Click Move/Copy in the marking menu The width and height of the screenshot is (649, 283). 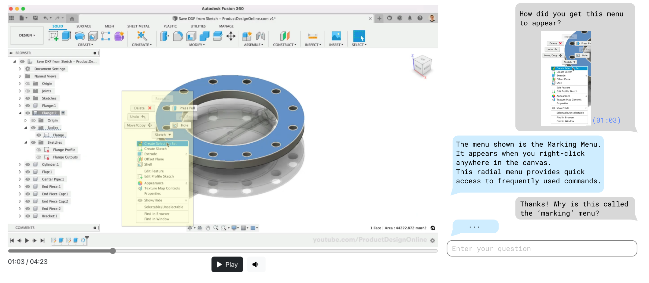[x=139, y=125]
